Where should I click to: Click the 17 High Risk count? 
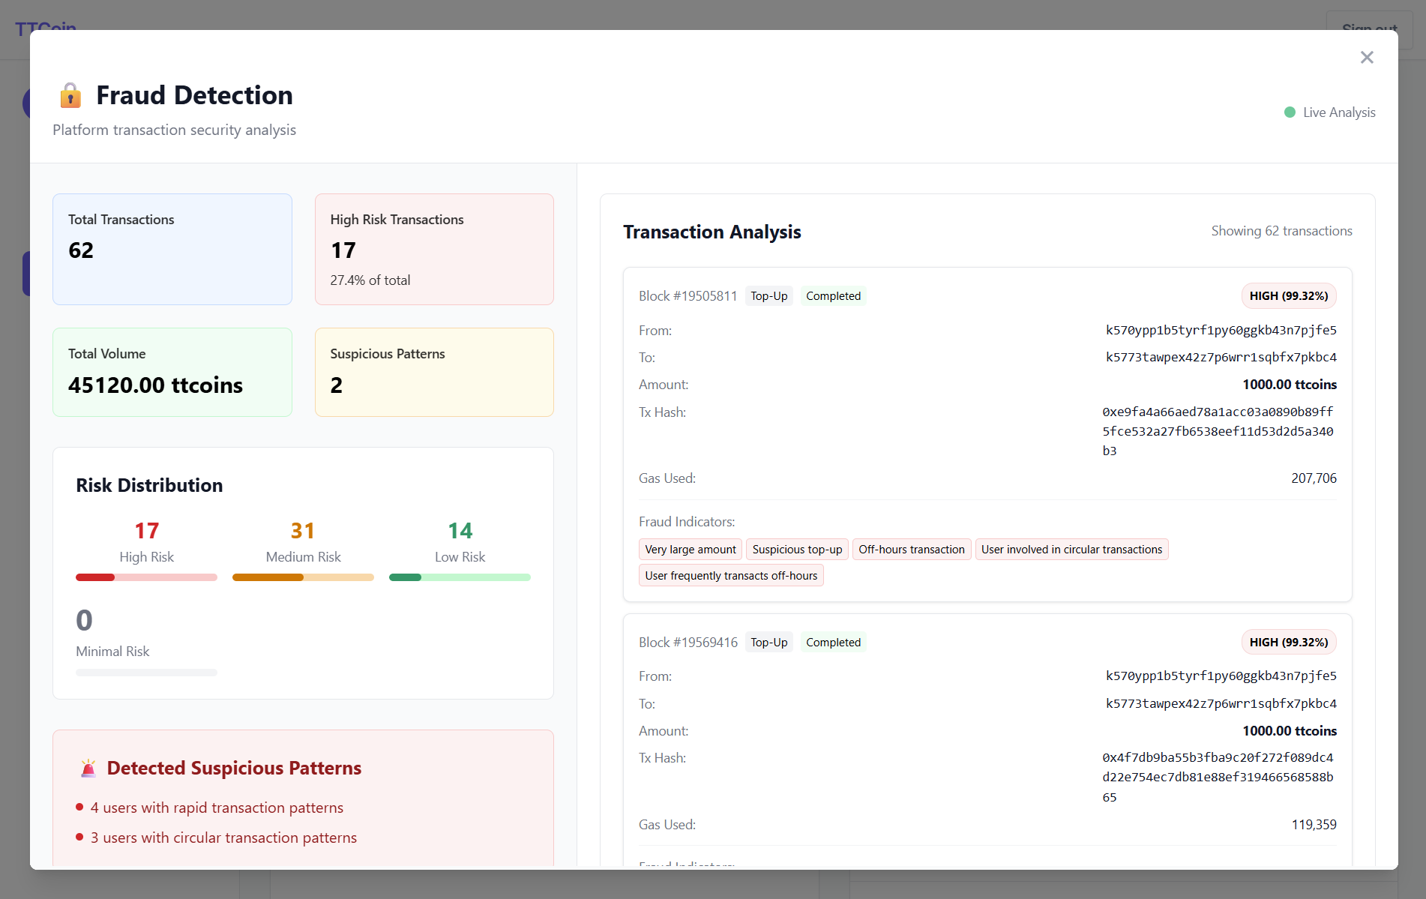point(146,531)
